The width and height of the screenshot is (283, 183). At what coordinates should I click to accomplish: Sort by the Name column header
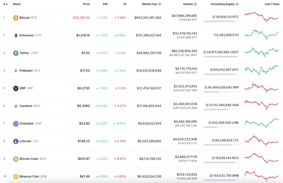click(x=17, y=4)
